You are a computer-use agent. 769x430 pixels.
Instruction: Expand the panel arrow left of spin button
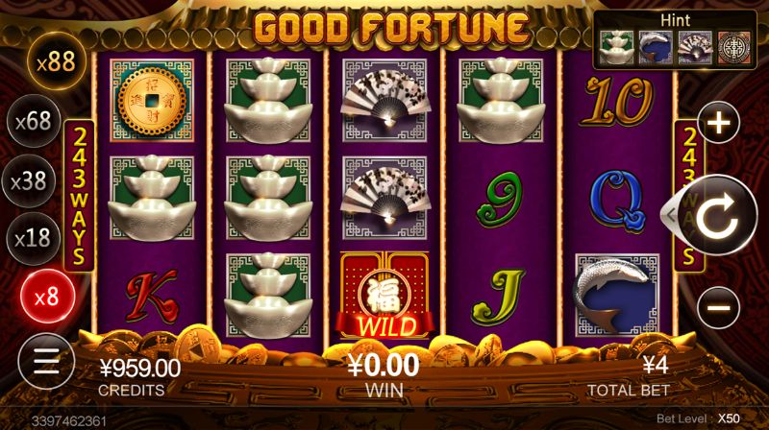(x=670, y=214)
